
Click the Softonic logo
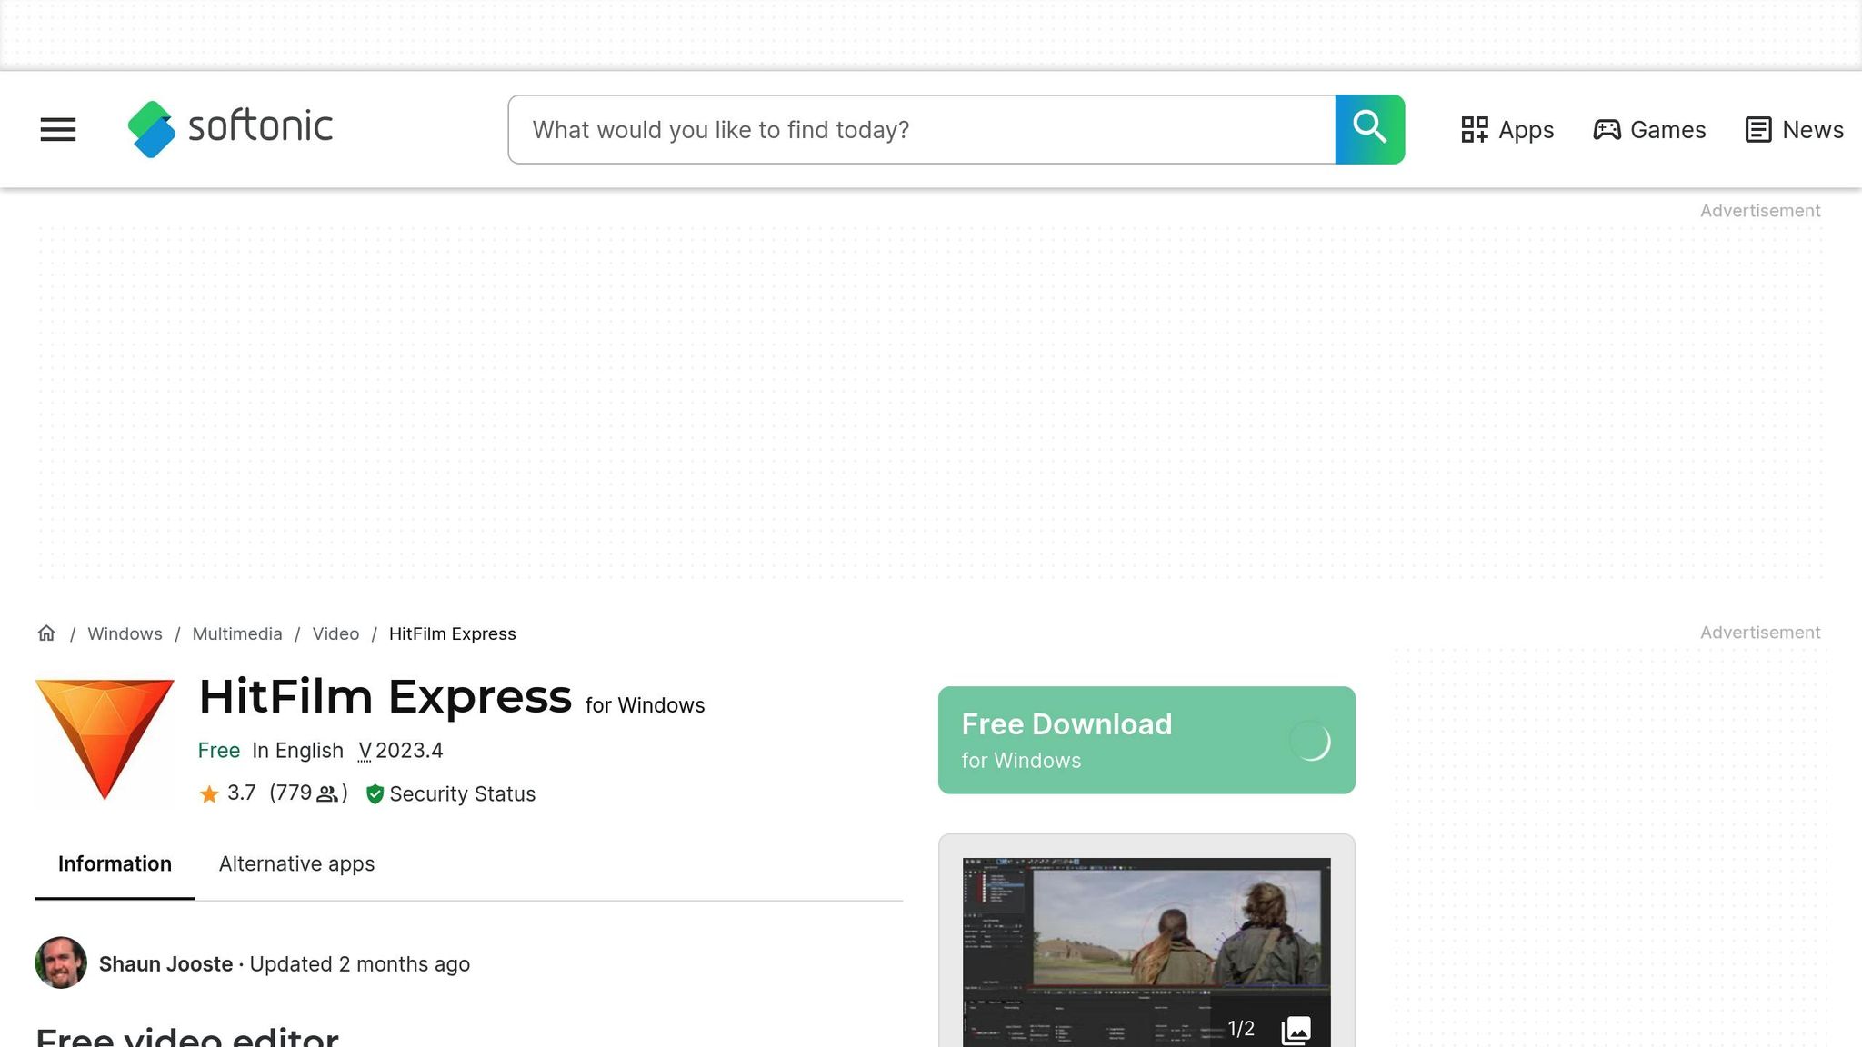tap(229, 128)
